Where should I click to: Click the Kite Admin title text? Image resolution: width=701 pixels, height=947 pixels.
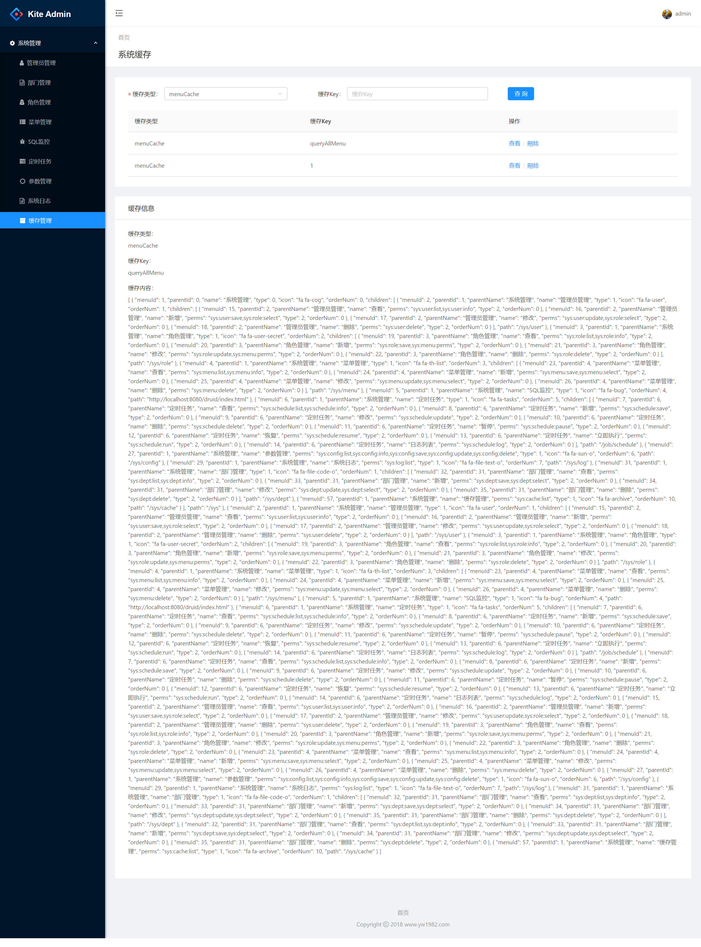pyautogui.click(x=49, y=14)
